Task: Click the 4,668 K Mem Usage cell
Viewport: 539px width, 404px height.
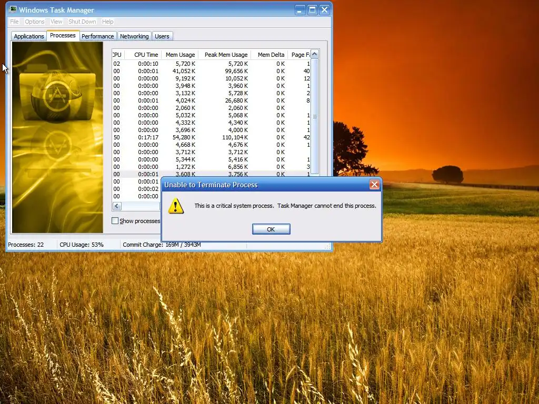Action: [185, 145]
